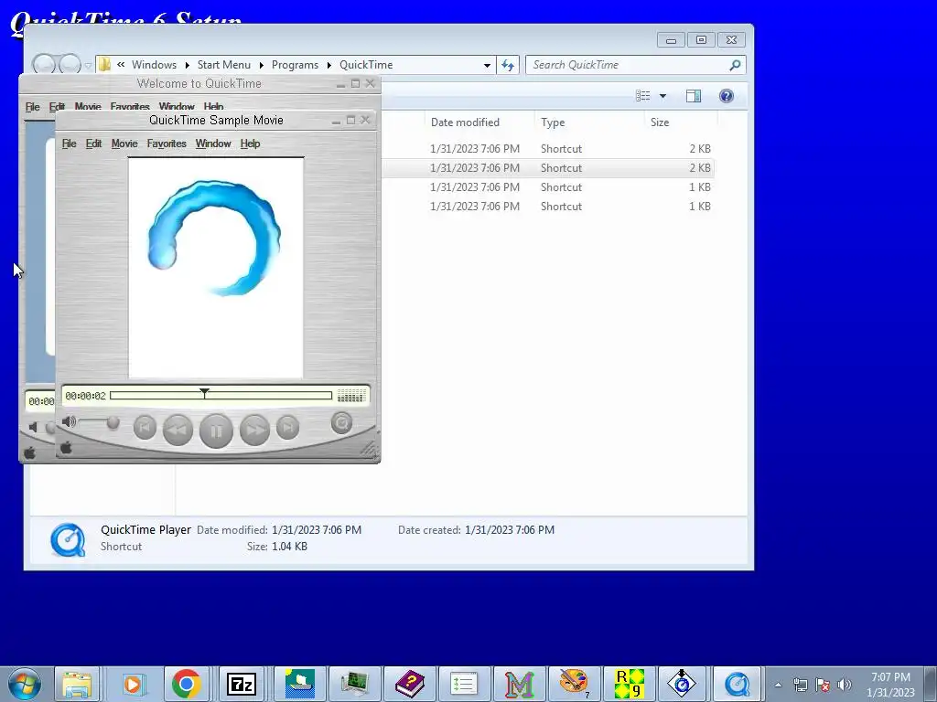Screen dimensions: 937x702
Task: Click the volume slider knob in Sample Movie
Action: point(113,423)
